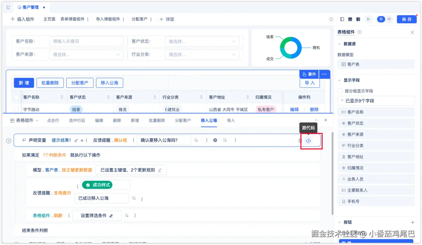Image resolution: width=422 pixels, height=245 pixels.
Task: Check the 字节跳动 row checkbox
Action: [16, 109]
